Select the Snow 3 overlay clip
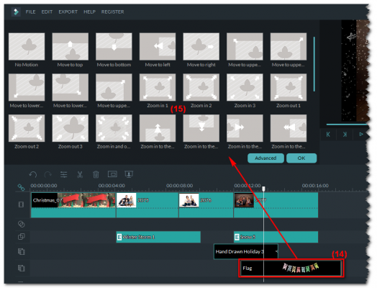The width and height of the screenshot is (377, 288). click(276, 237)
